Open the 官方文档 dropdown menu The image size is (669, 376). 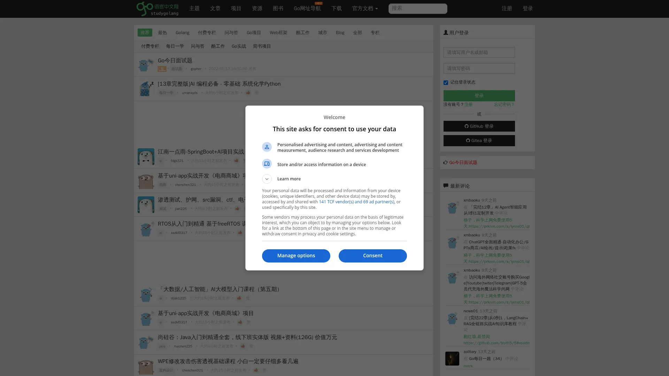coord(364,8)
